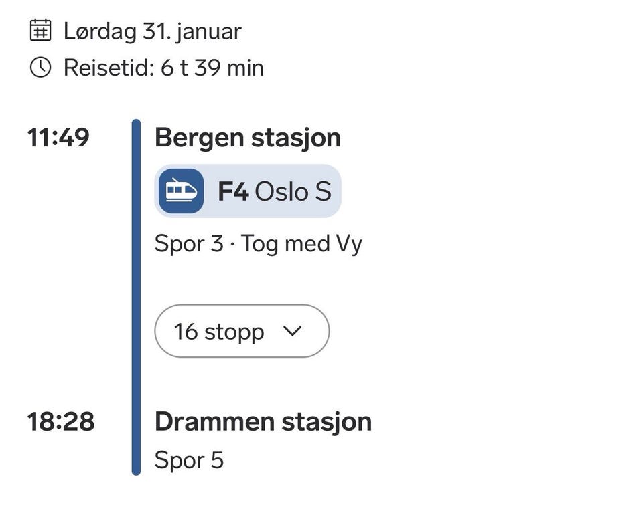Click the blue train icon

click(181, 191)
